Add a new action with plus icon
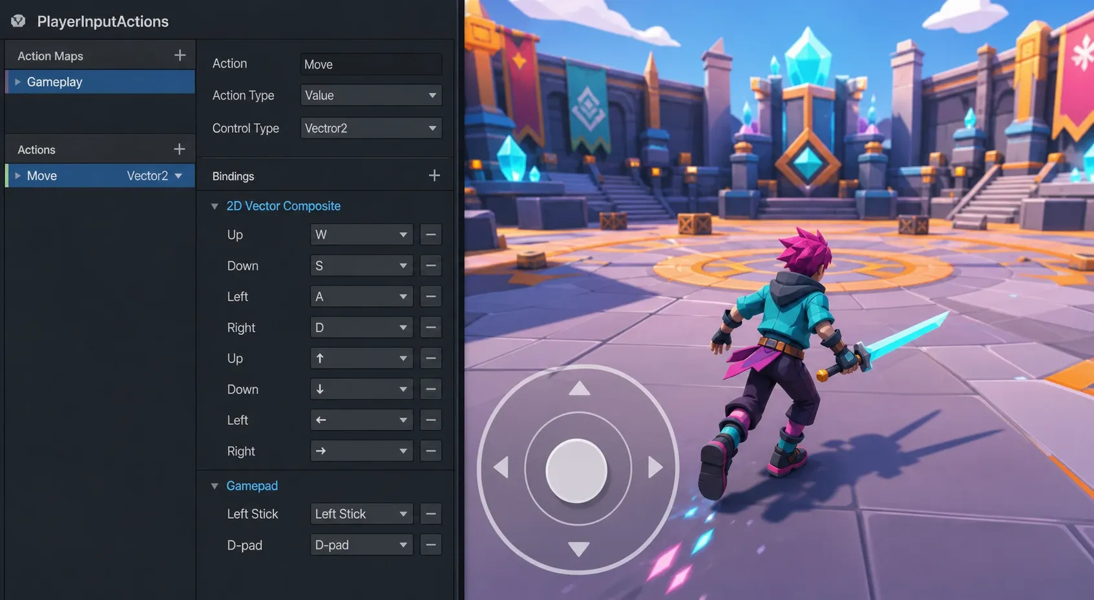This screenshot has width=1094, height=600. pos(180,149)
